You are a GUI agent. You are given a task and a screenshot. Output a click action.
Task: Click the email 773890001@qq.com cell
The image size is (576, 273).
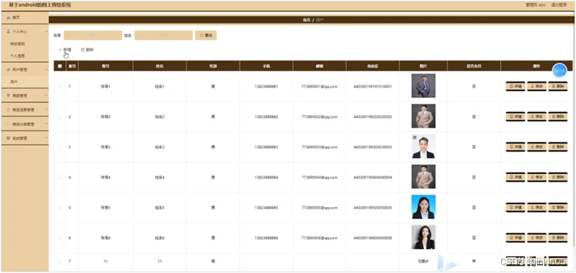click(319, 86)
